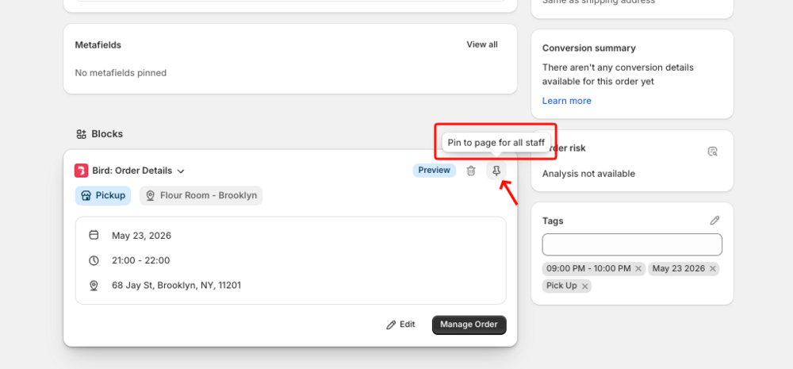This screenshot has width=793, height=369.
Task: Click the Flour Room - Brooklyn location badge
Action: tap(201, 195)
